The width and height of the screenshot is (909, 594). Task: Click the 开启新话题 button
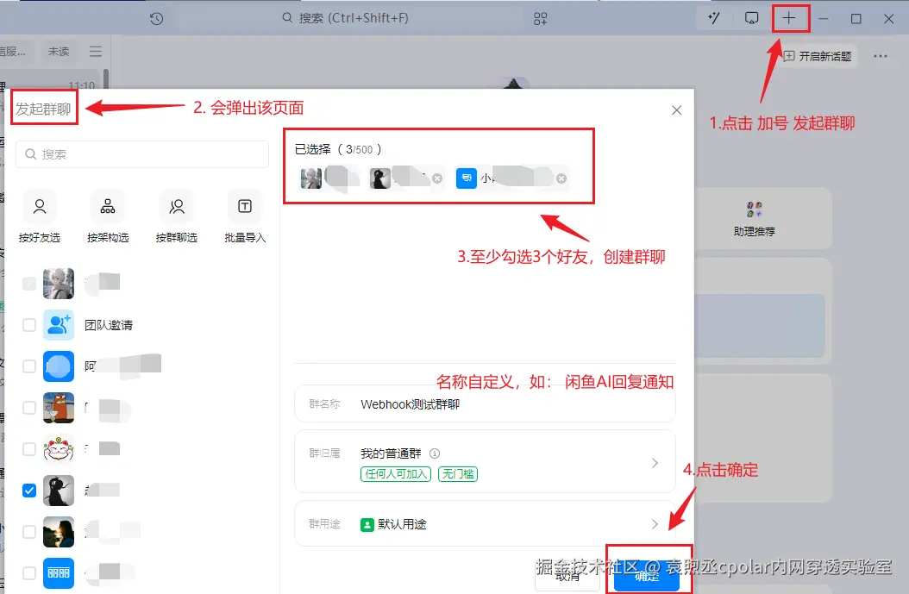pyautogui.click(x=817, y=56)
